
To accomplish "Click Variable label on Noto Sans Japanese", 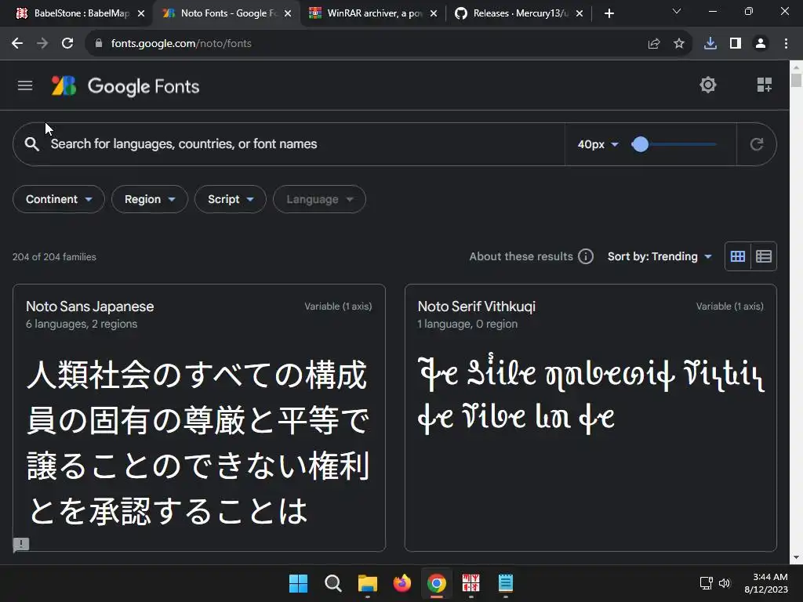I will (338, 306).
